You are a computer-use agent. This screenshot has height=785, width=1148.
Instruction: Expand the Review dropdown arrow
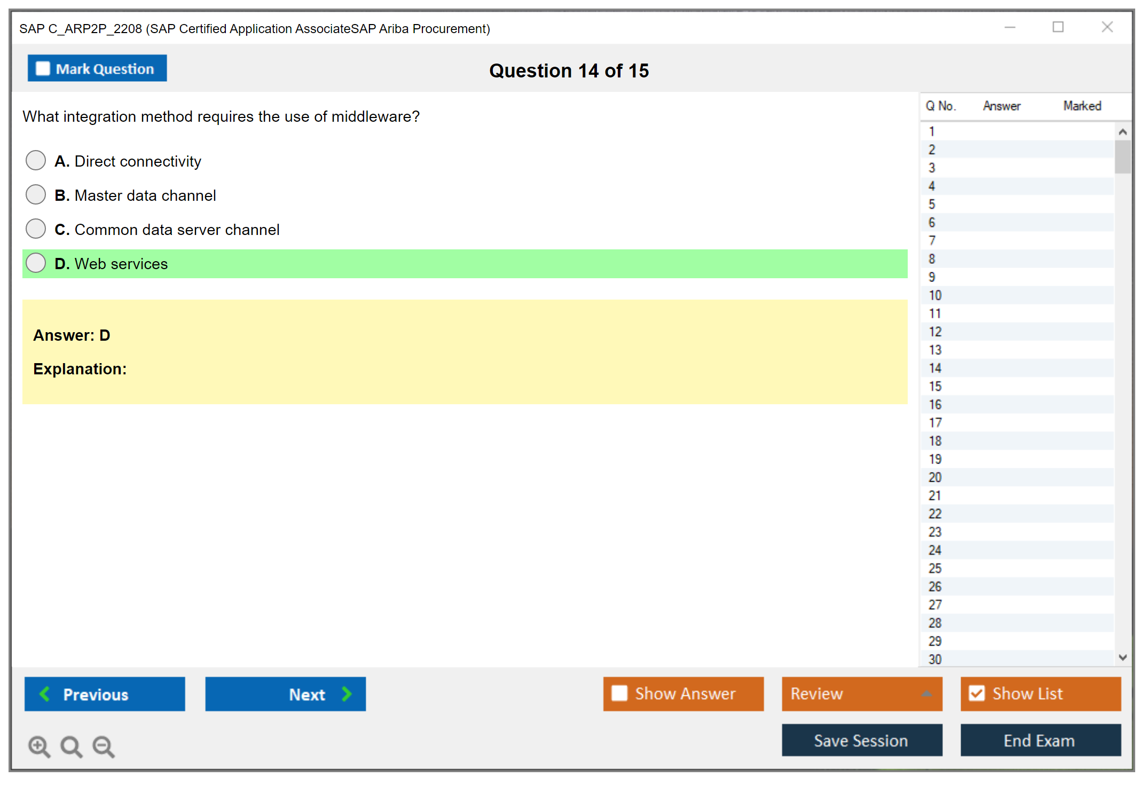pyautogui.click(x=926, y=693)
